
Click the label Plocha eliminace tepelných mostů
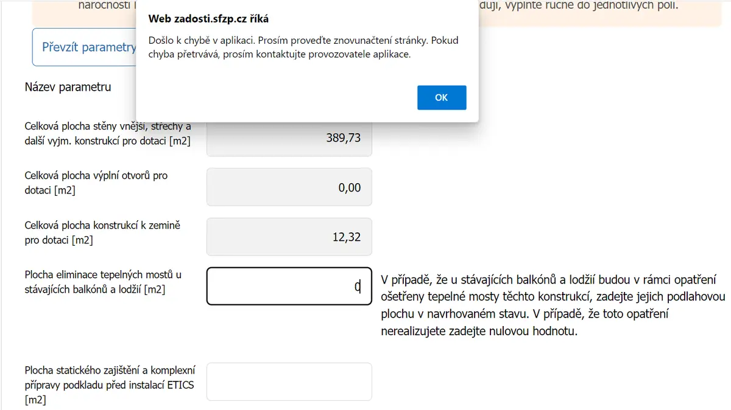tap(103, 282)
